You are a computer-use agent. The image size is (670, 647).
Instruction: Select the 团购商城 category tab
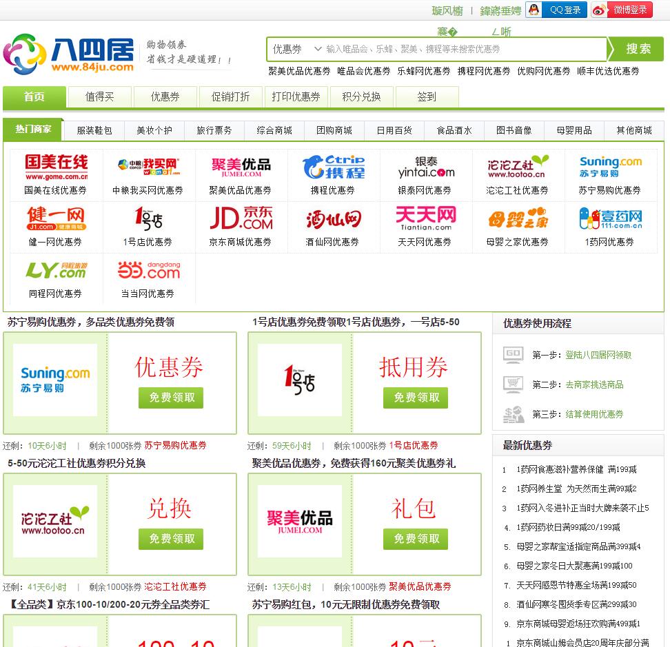pos(334,130)
